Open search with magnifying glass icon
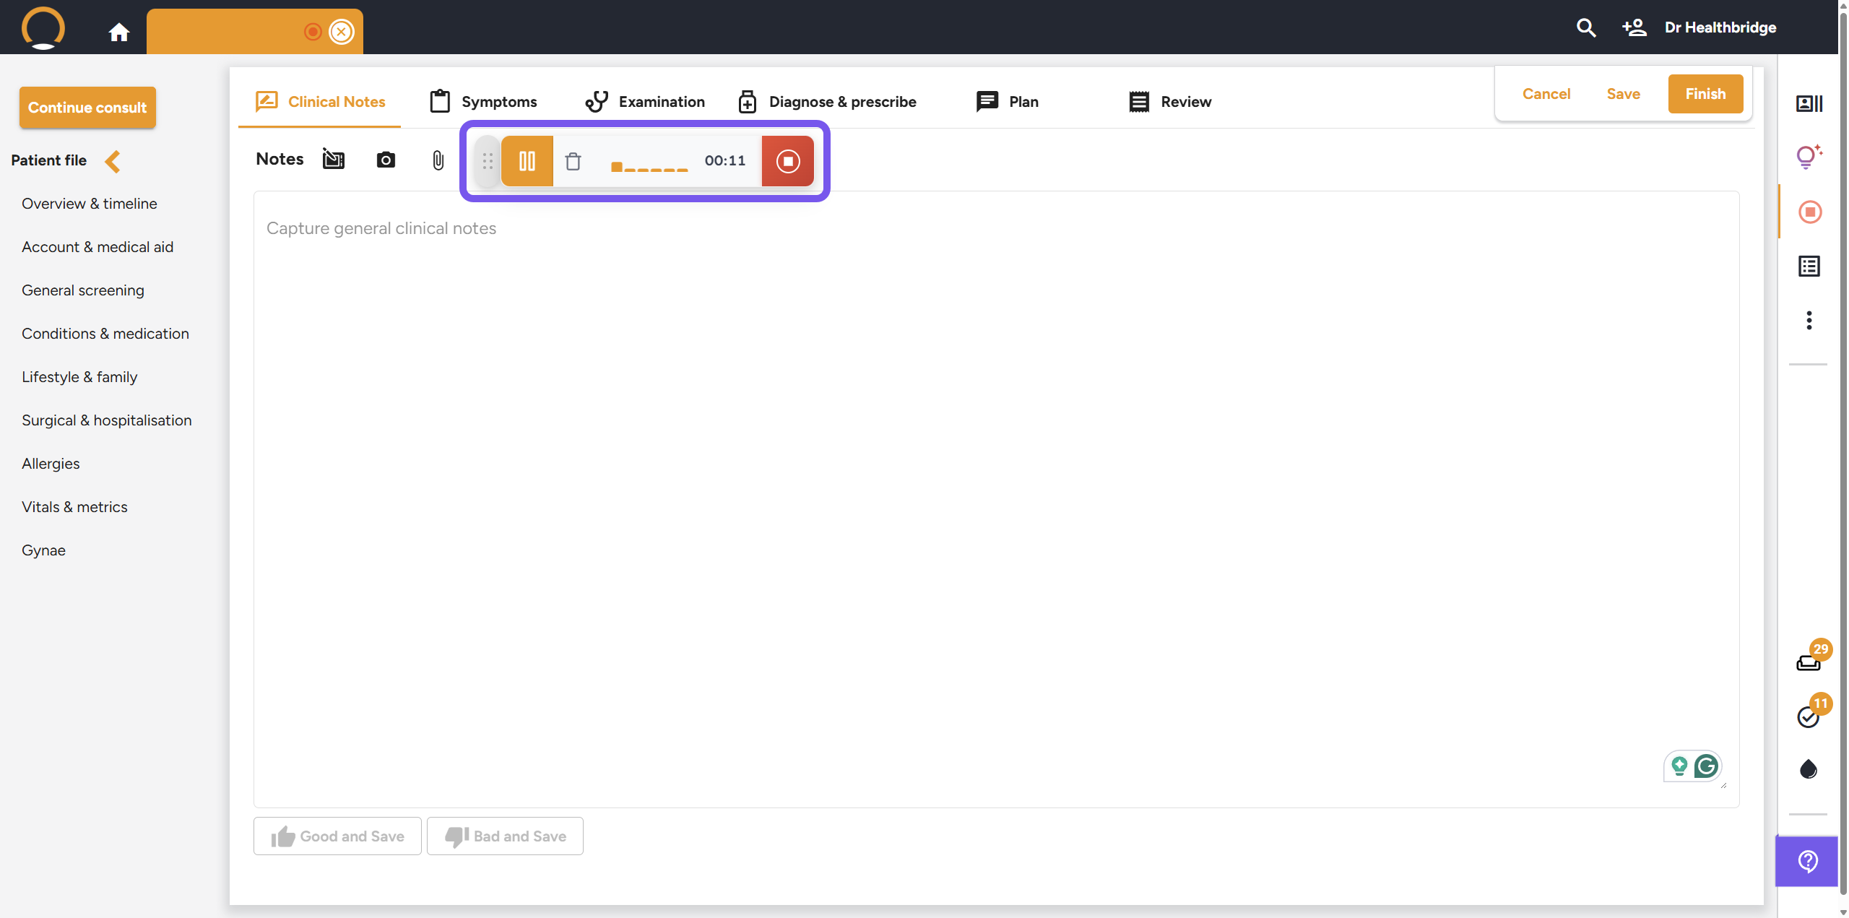 [x=1585, y=27]
